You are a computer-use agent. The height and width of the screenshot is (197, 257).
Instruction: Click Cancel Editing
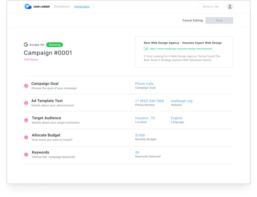[x=193, y=21]
